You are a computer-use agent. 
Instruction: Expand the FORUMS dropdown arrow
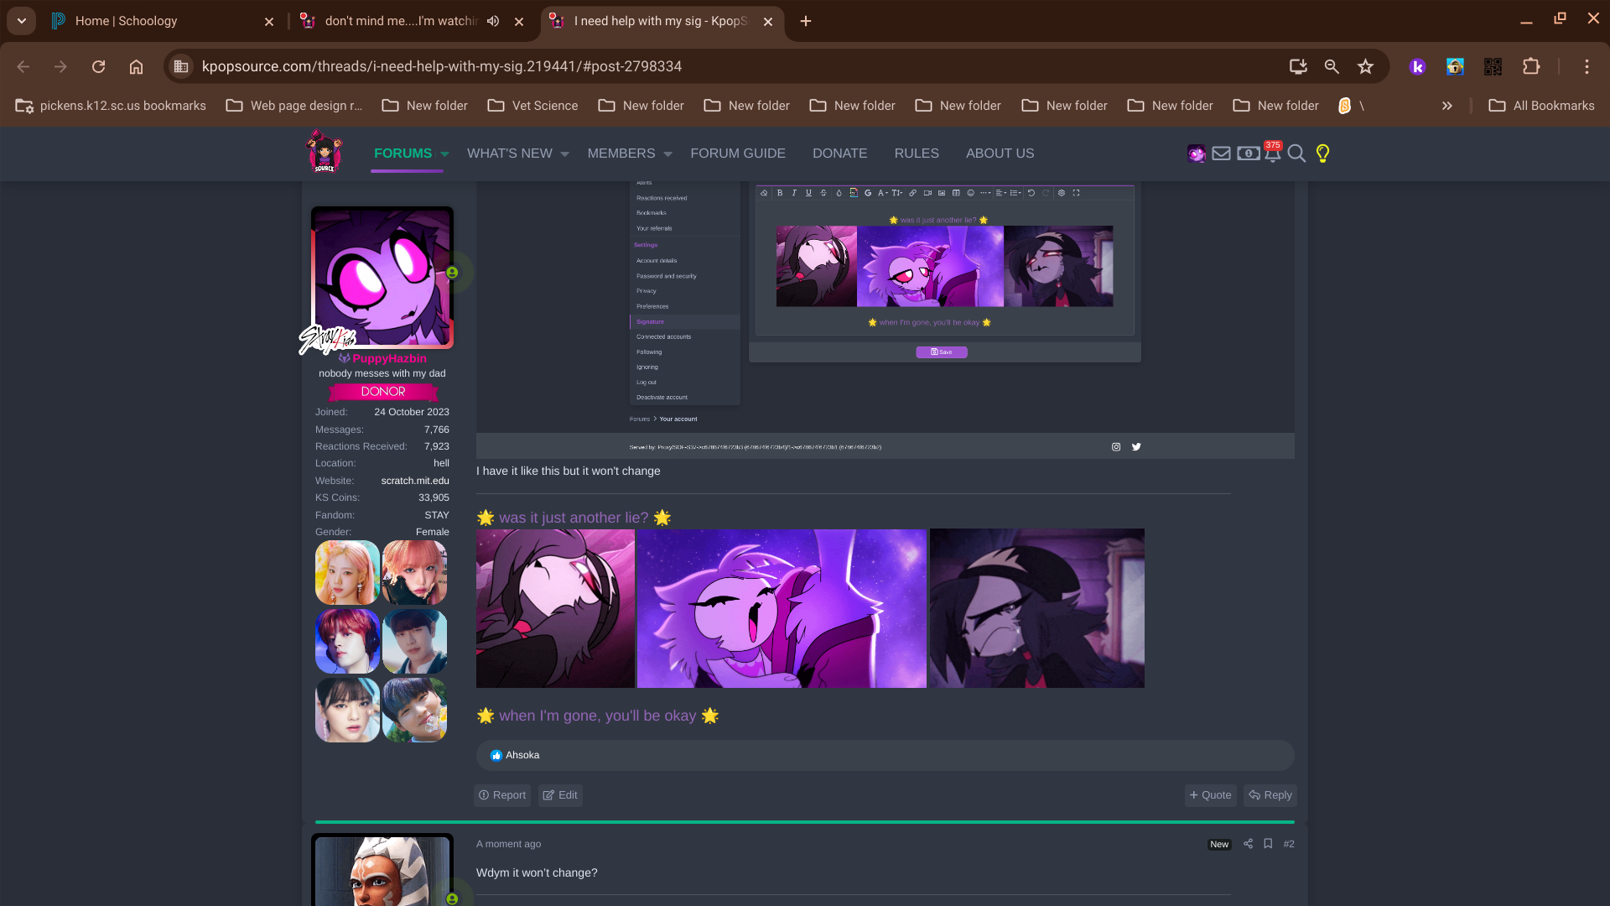[445, 154]
